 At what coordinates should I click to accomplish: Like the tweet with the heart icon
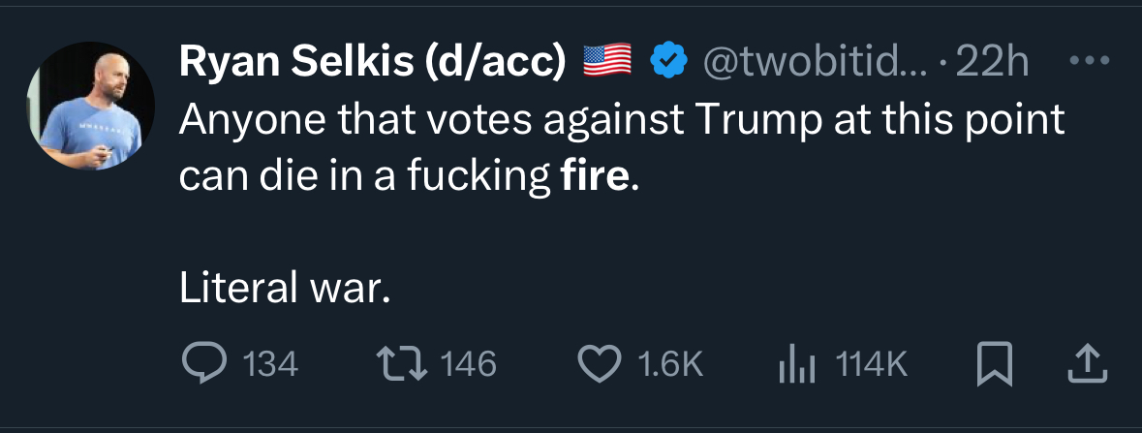[598, 363]
